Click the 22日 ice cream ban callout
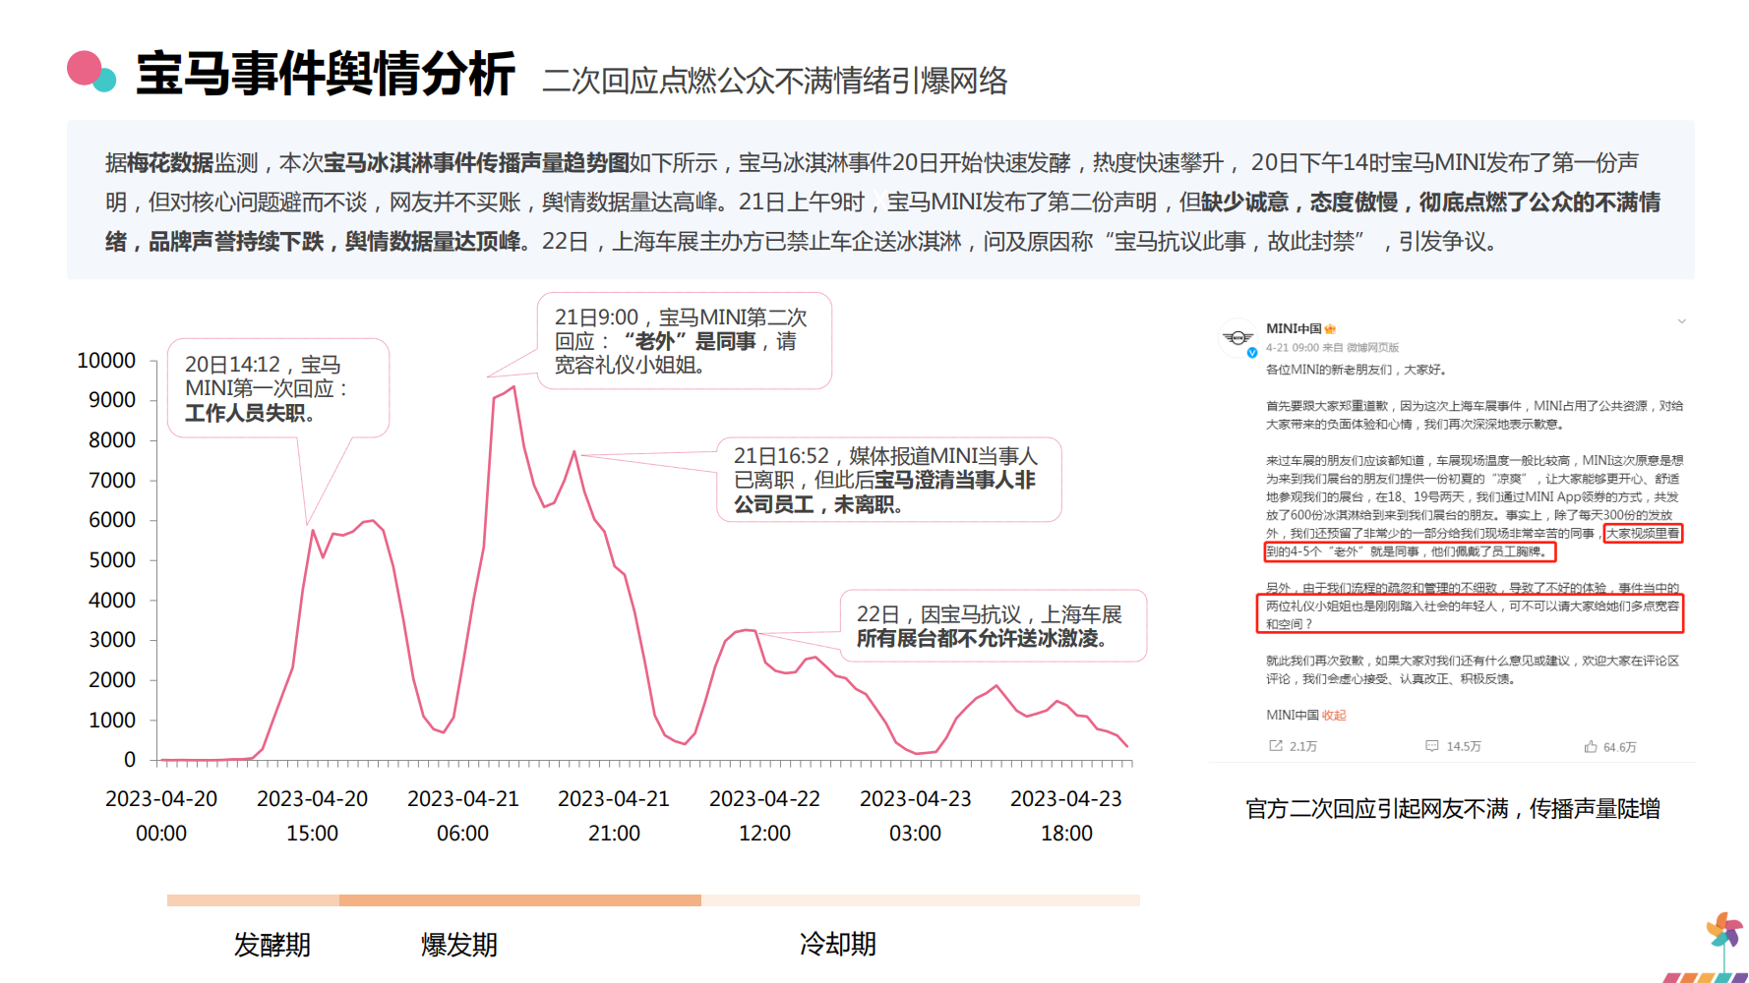 (x=993, y=626)
